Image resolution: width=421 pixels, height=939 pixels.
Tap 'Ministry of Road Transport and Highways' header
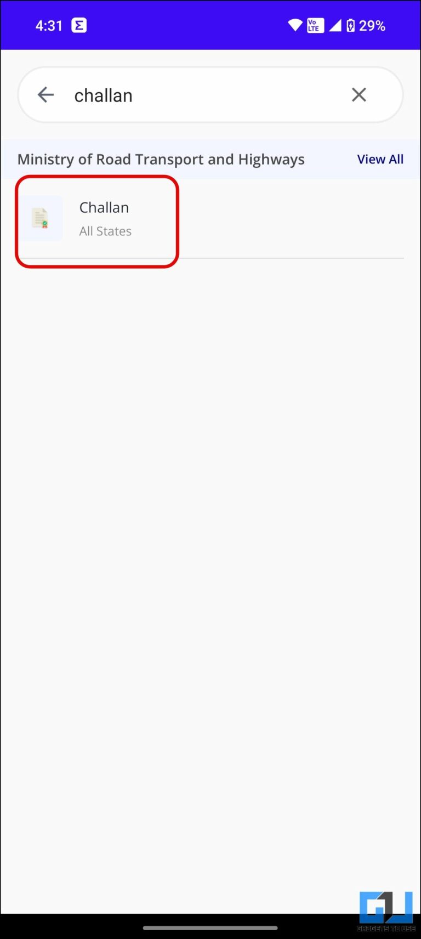161,159
